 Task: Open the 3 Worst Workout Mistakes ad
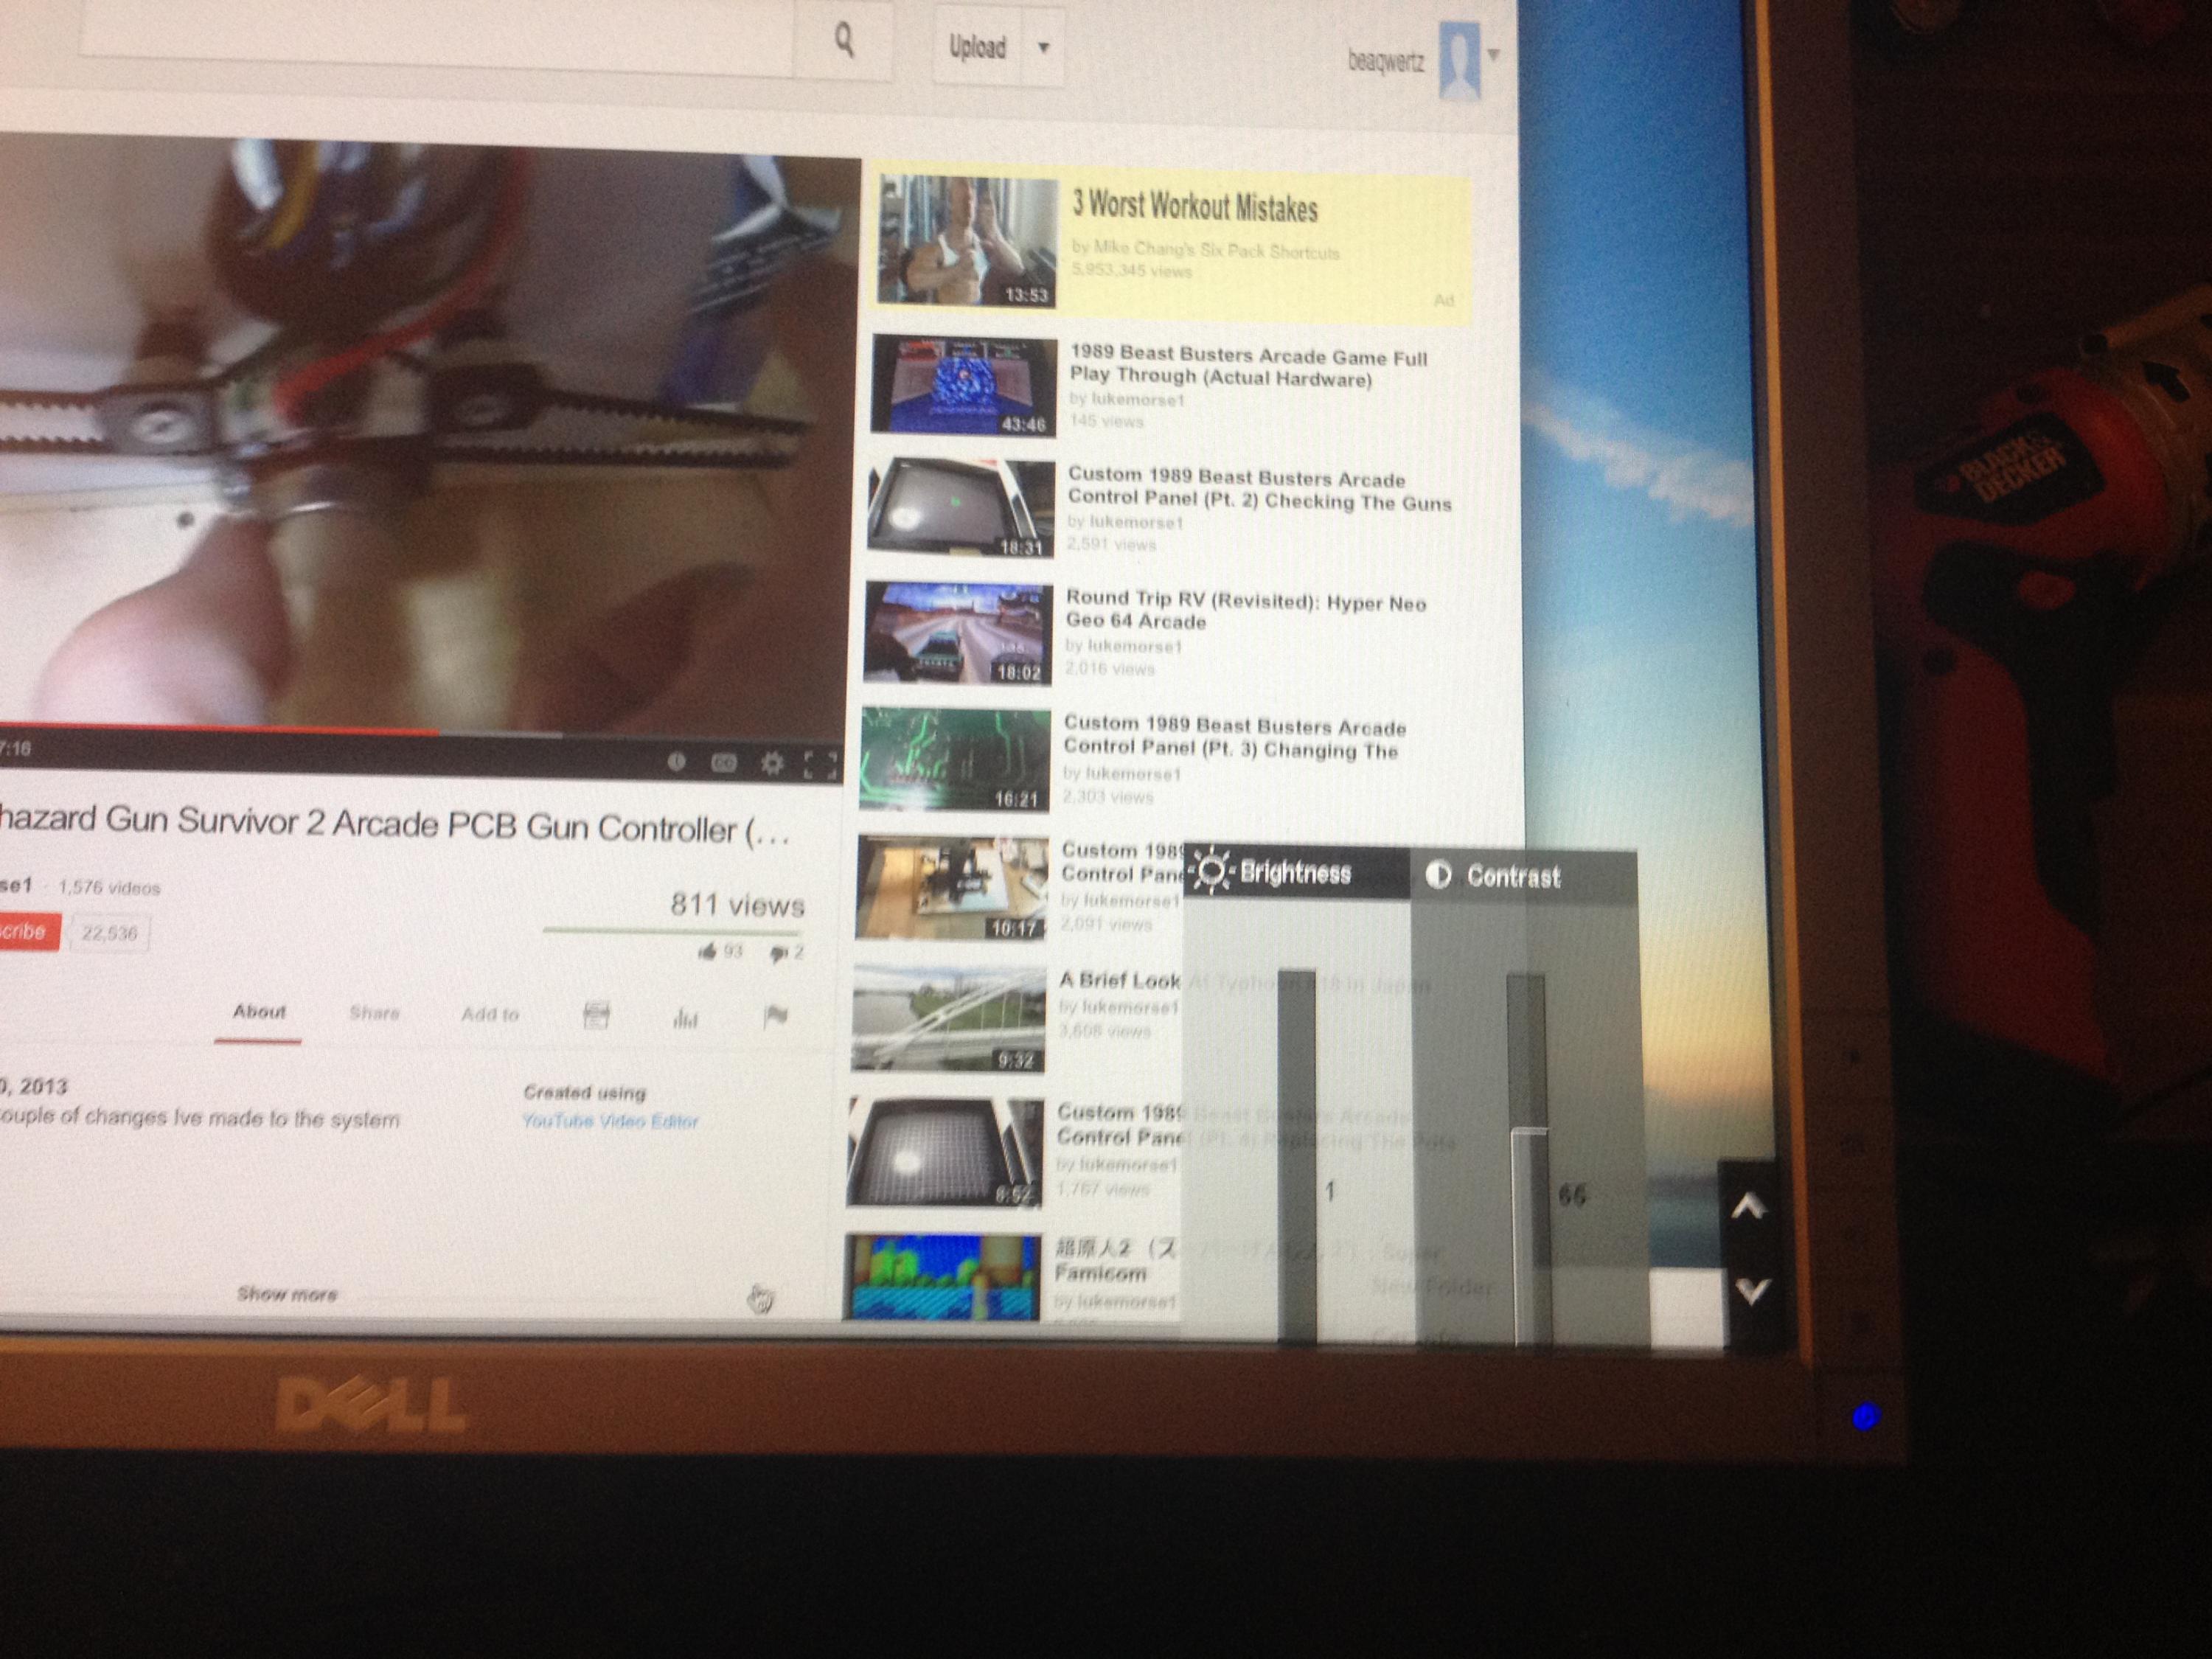(1195, 205)
